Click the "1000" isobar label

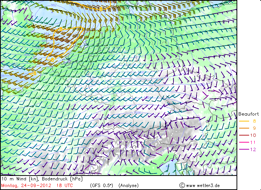point(141,72)
